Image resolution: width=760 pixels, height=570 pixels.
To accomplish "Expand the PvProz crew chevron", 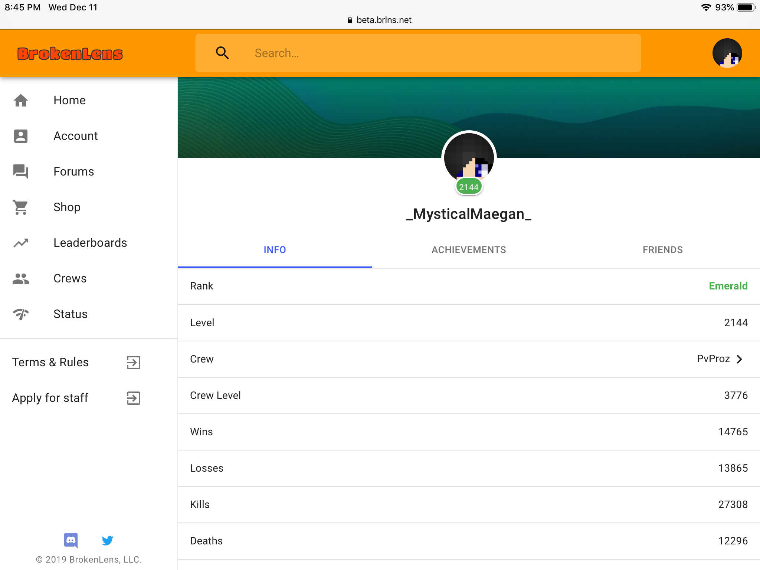I will 739,359.
